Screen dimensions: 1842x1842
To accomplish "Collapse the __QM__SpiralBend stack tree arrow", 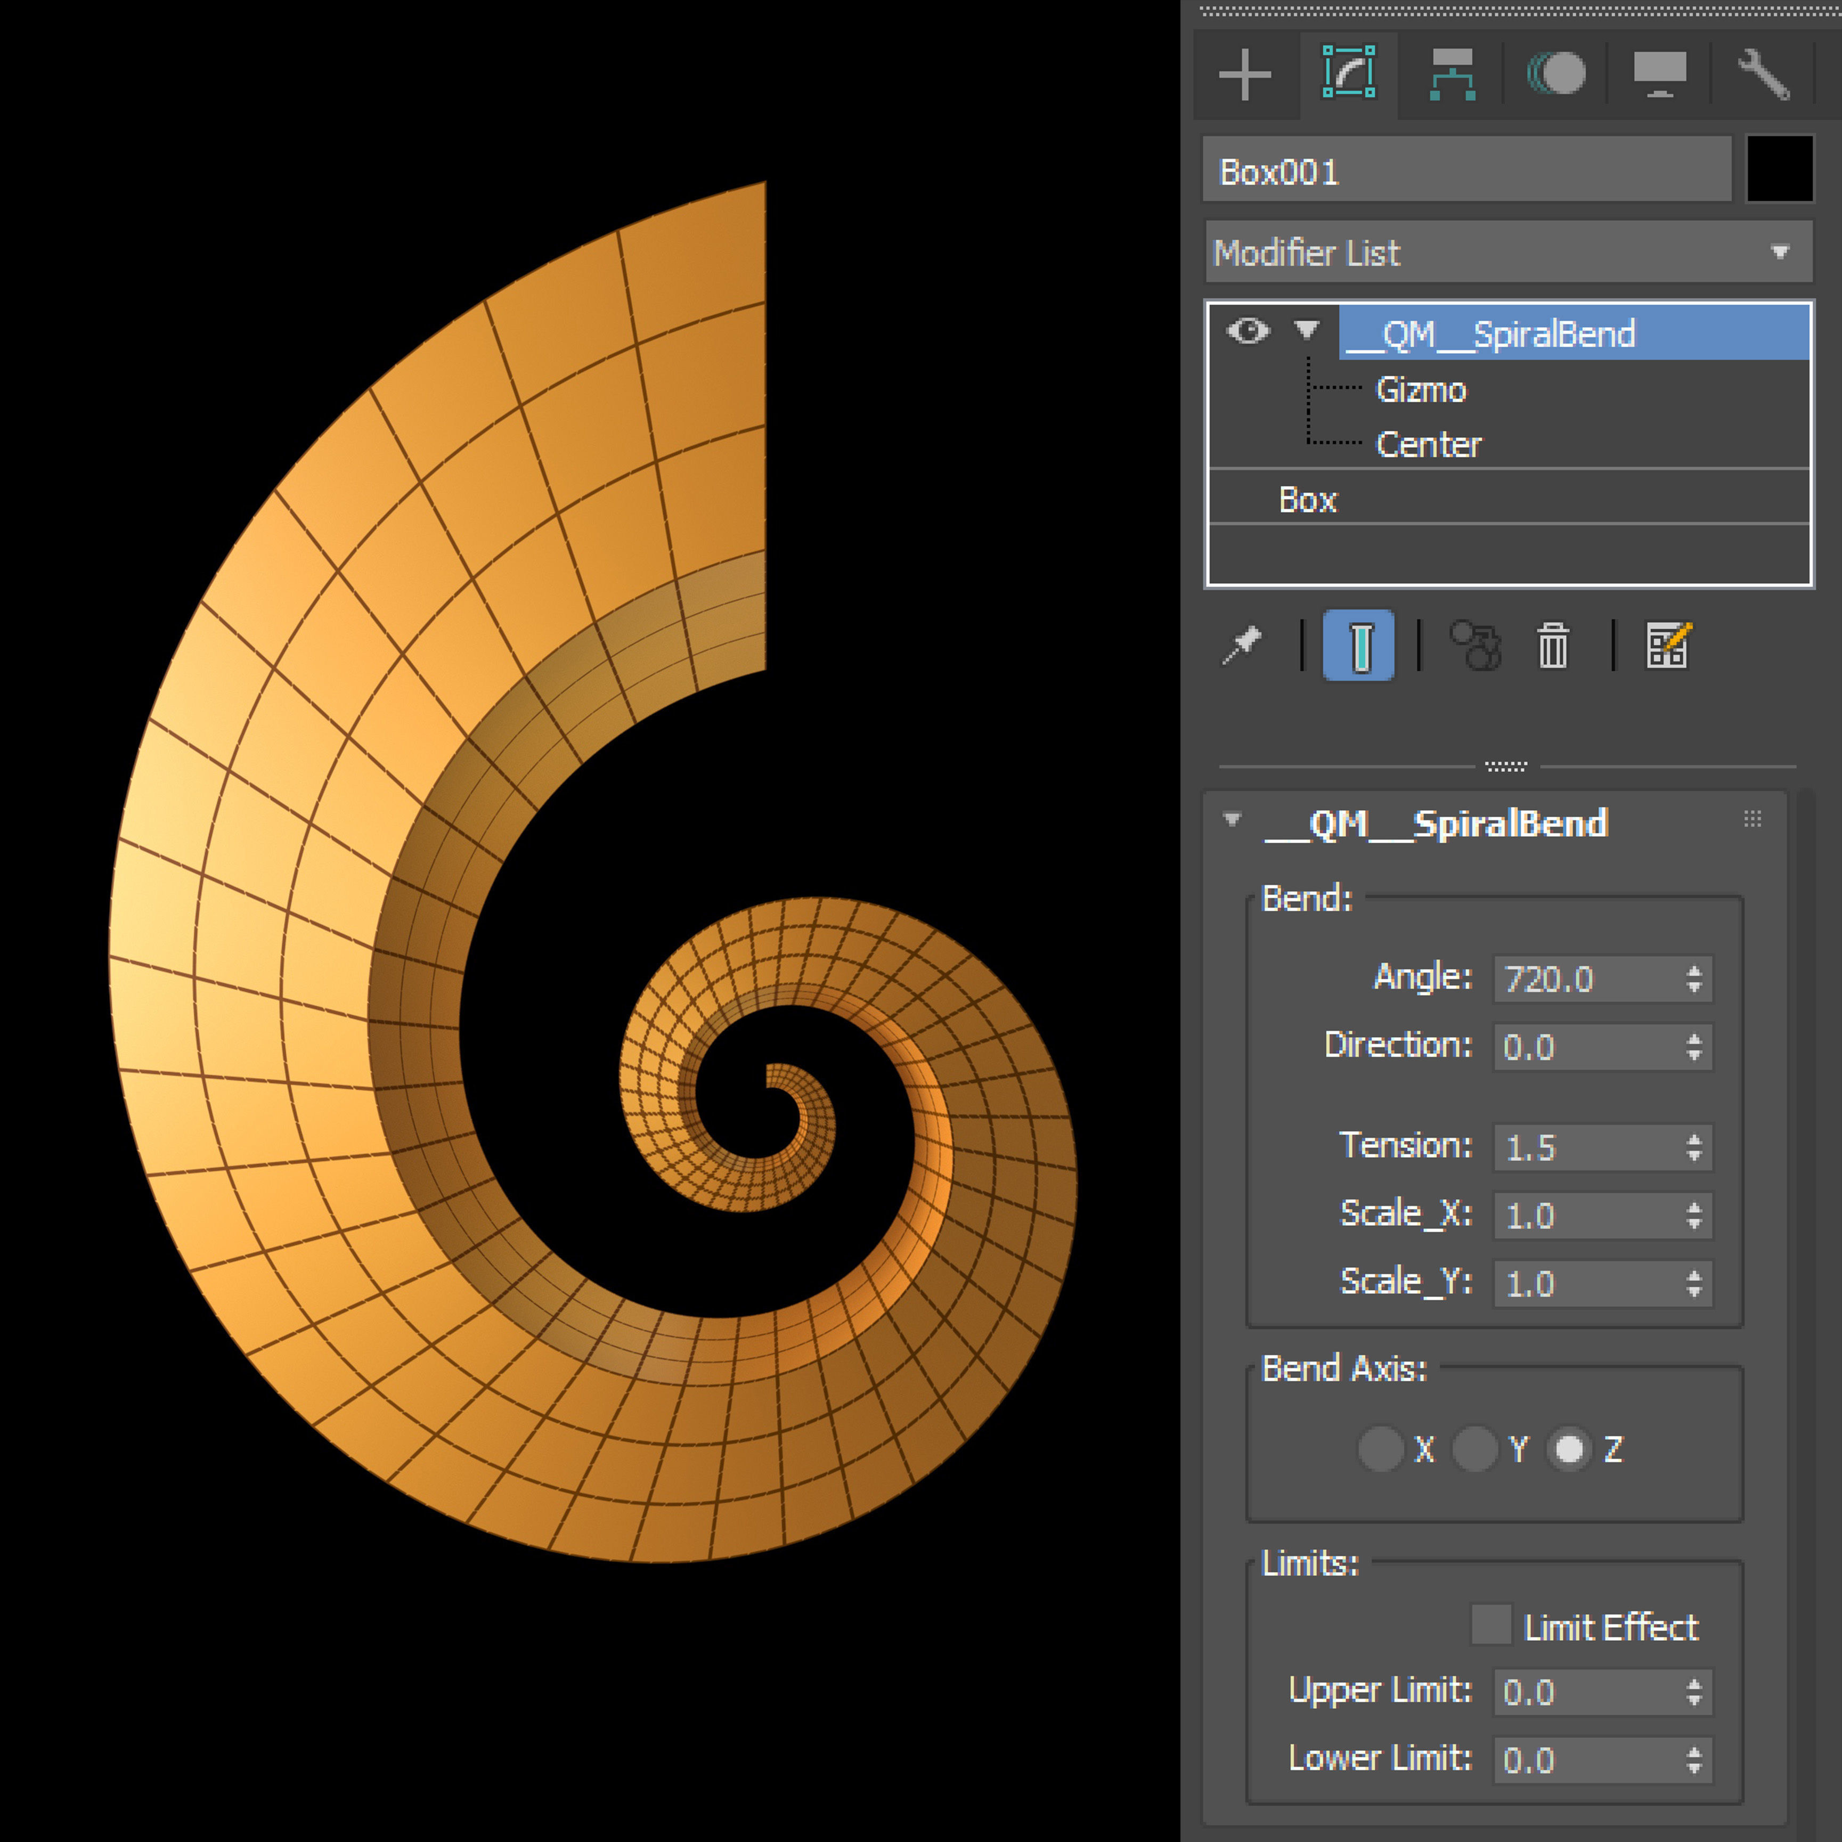I will point(1307,330).
